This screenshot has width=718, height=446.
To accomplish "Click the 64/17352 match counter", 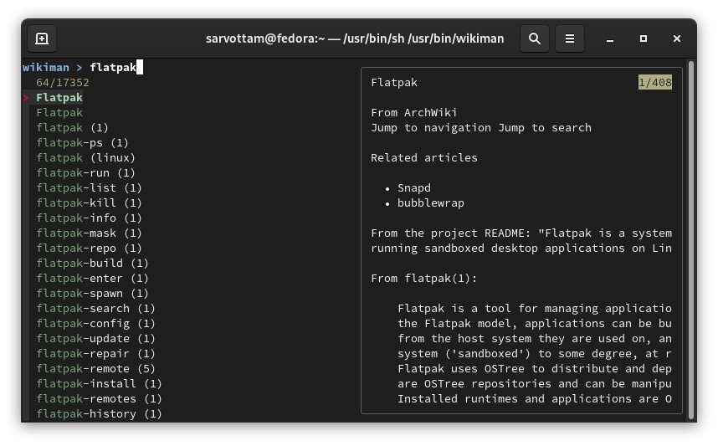I will coord(63,83).
